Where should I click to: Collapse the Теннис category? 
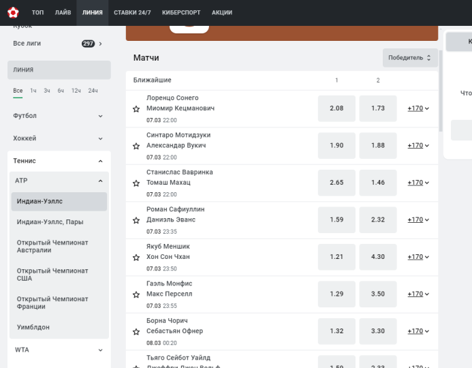[x=59, y=161]
